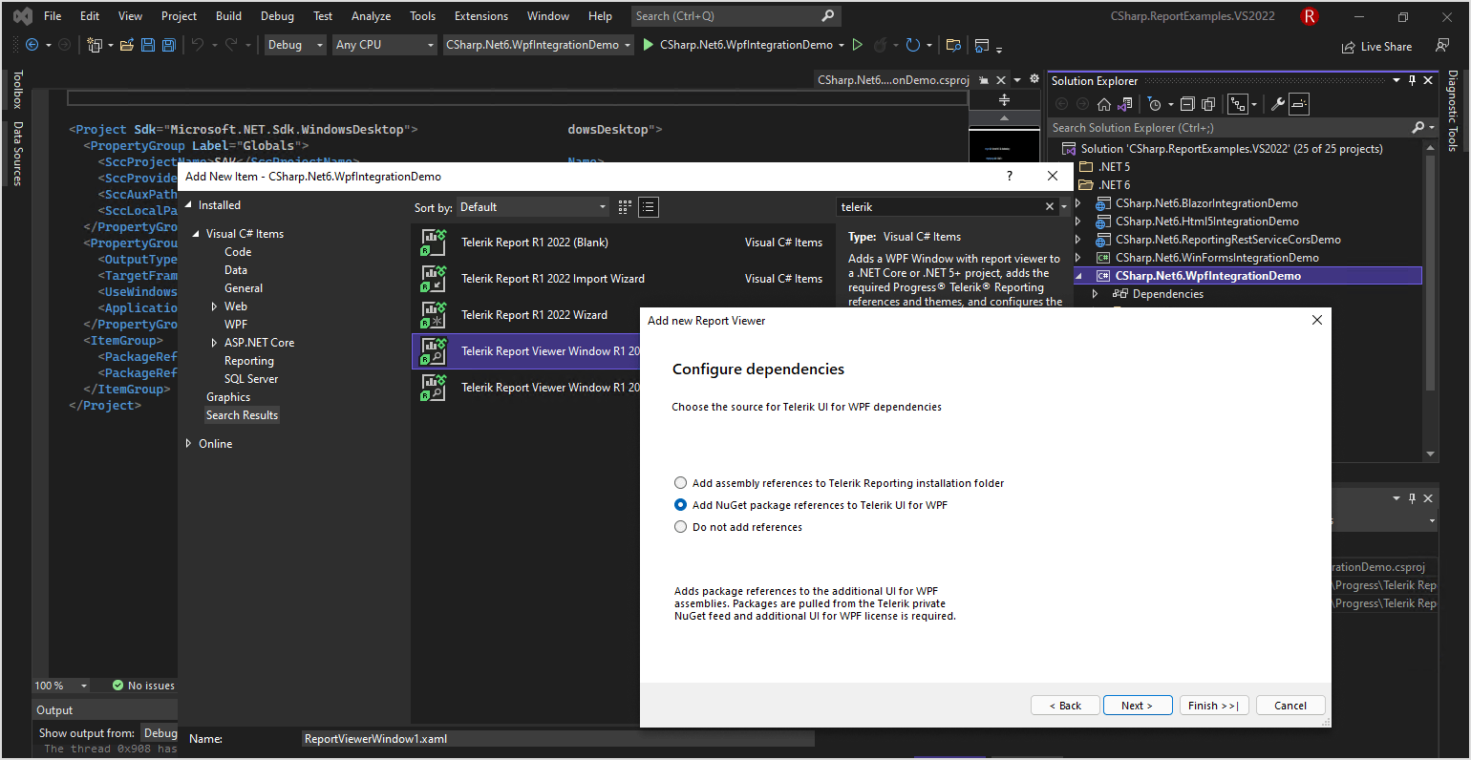Expand the ASP.NET Core category

(x=214, y=343)
